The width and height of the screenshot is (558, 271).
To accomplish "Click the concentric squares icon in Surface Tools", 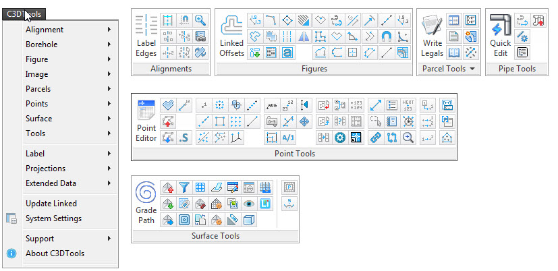I will coord(184,220).
